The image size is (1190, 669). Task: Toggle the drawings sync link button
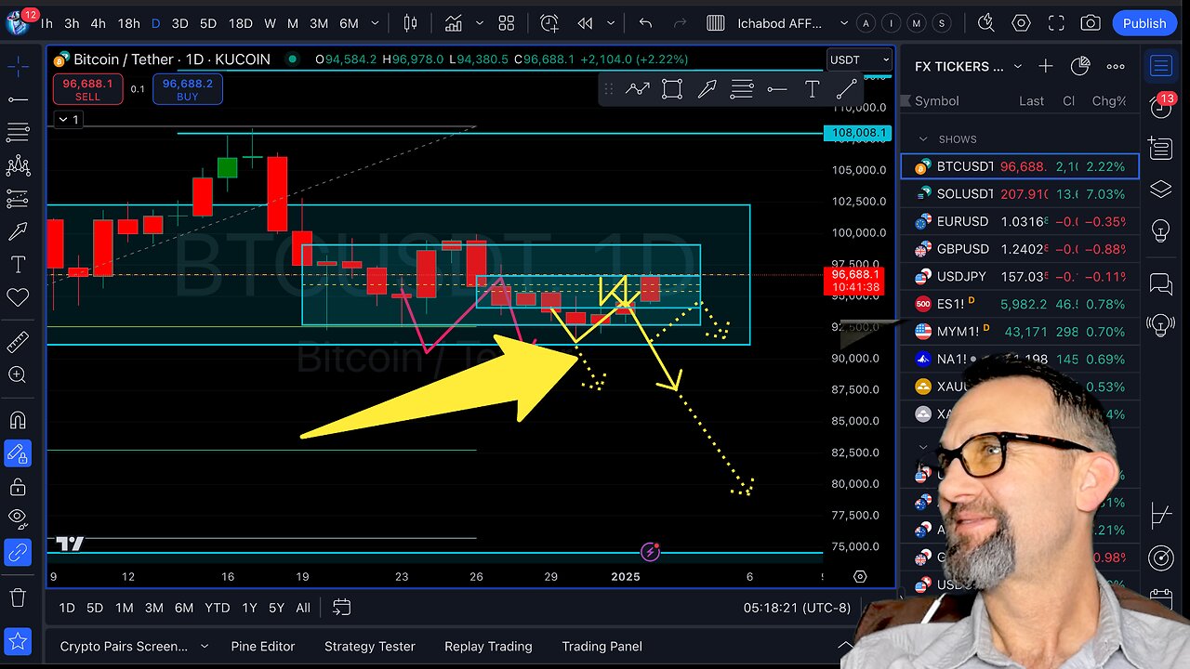pyautogui.click(x=18, y=553)
